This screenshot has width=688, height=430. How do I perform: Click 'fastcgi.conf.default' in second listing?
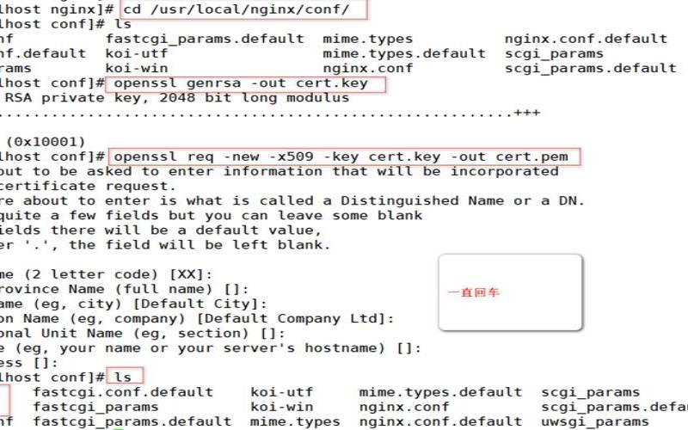coord(123,392)
